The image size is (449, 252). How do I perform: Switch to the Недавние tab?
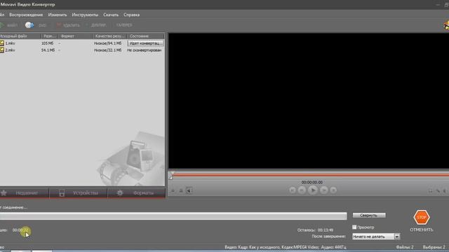[x=25, y=193]
